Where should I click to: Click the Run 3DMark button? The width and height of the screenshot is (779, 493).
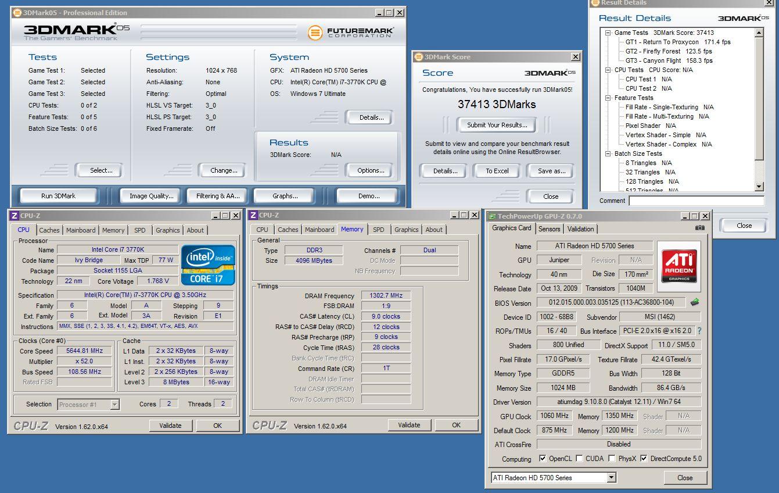click(58, 196)
